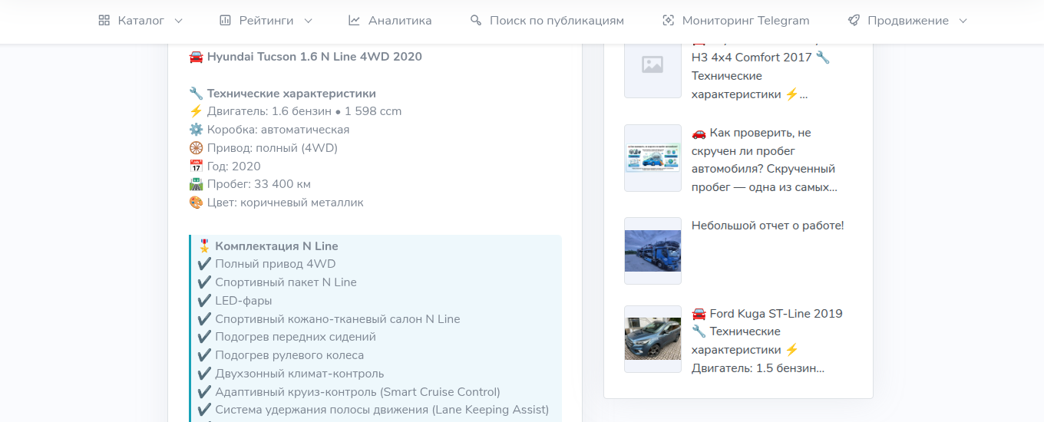Click the Lane Keeping Assist item
1044x422 pixels.
[373, 410]
